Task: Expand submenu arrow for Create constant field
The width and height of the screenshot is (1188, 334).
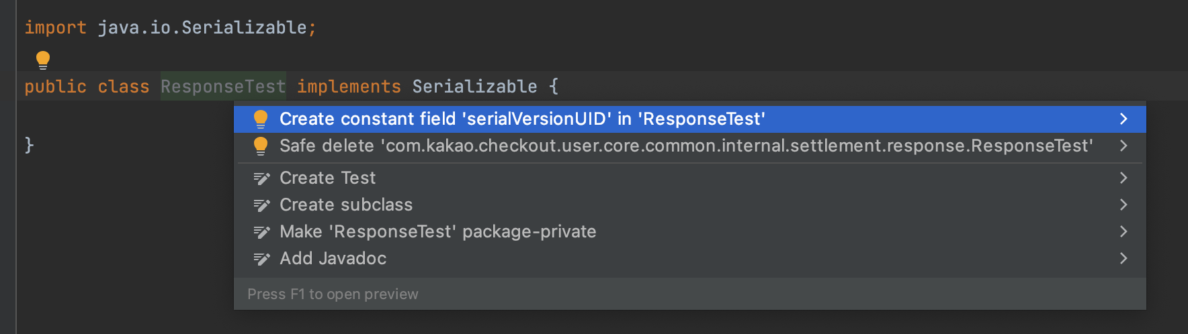Action: 1123,119
